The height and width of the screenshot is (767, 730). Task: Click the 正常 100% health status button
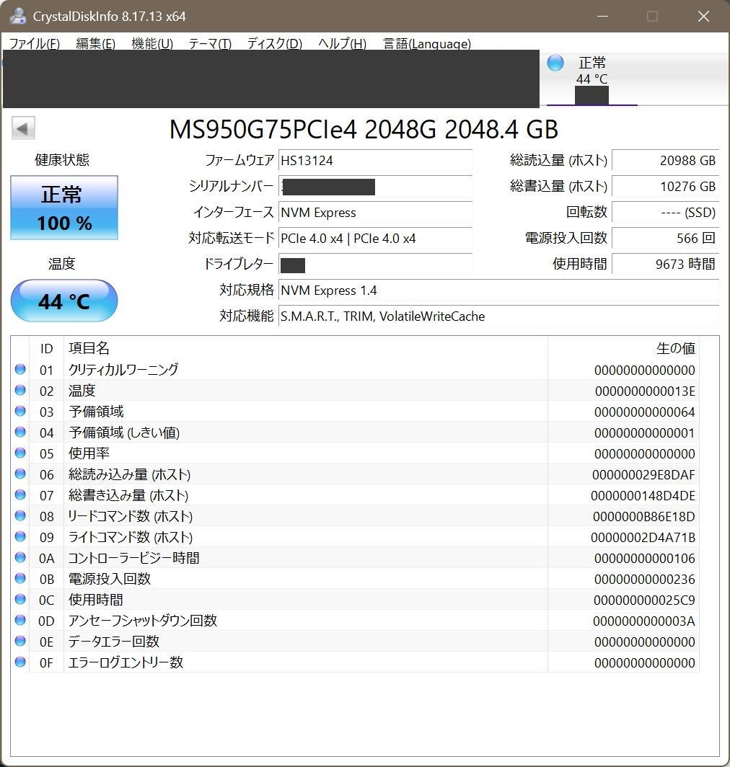pos(63,208)
